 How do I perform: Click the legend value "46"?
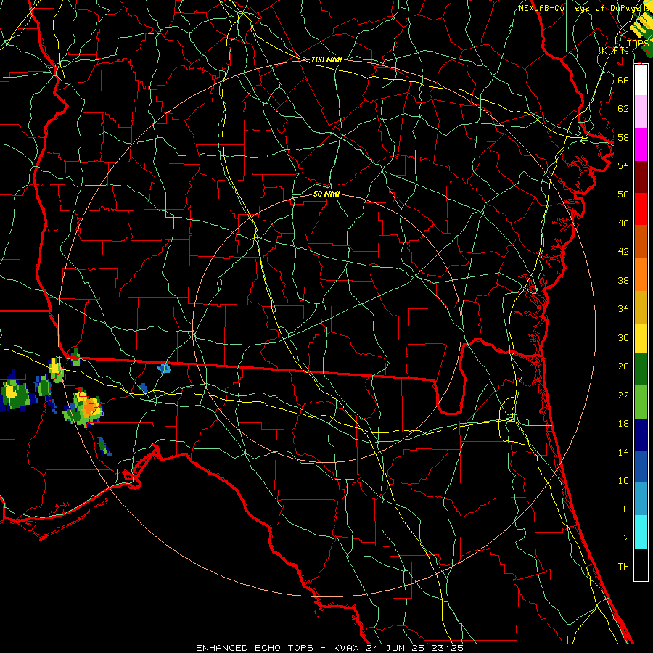click(x=623, y=223)
